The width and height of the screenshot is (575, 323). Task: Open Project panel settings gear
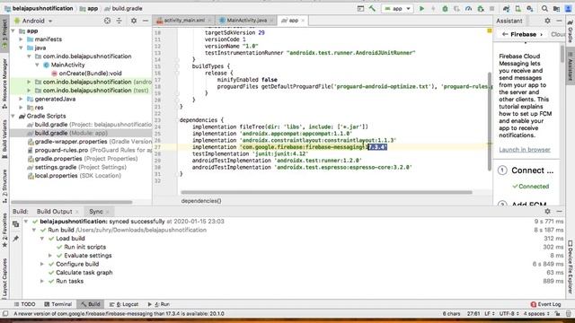click(134, 21)
